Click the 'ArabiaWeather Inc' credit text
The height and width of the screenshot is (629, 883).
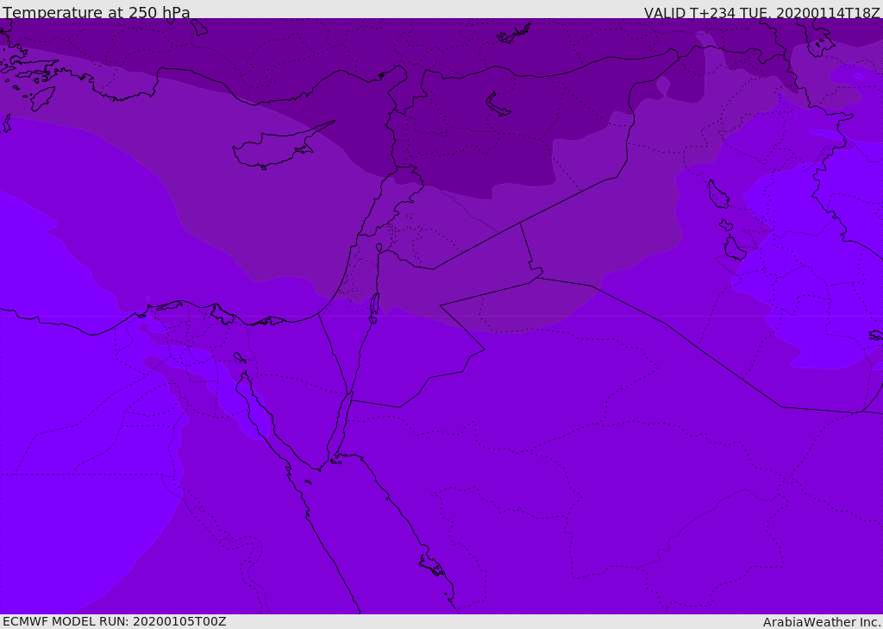pos(822,622)
